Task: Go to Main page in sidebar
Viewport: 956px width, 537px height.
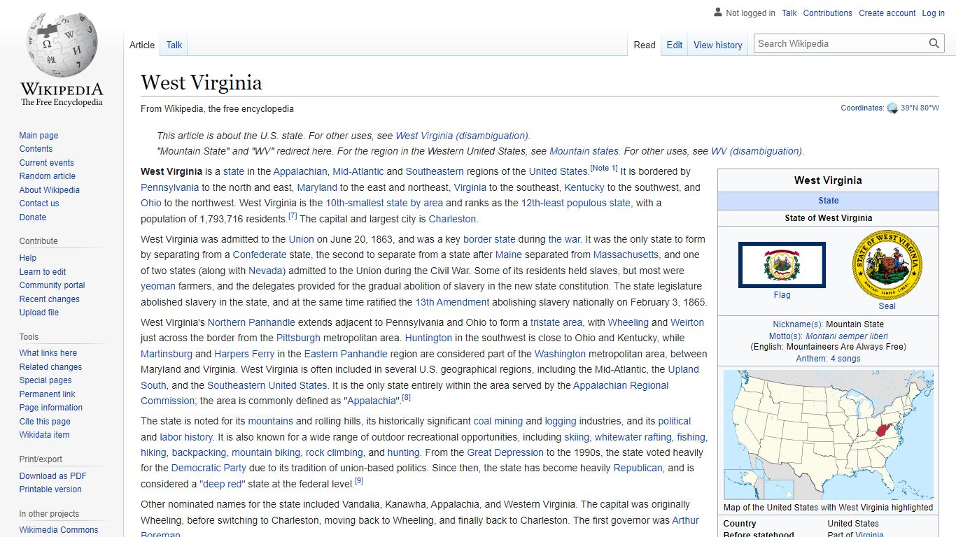Action: point(38,136)
